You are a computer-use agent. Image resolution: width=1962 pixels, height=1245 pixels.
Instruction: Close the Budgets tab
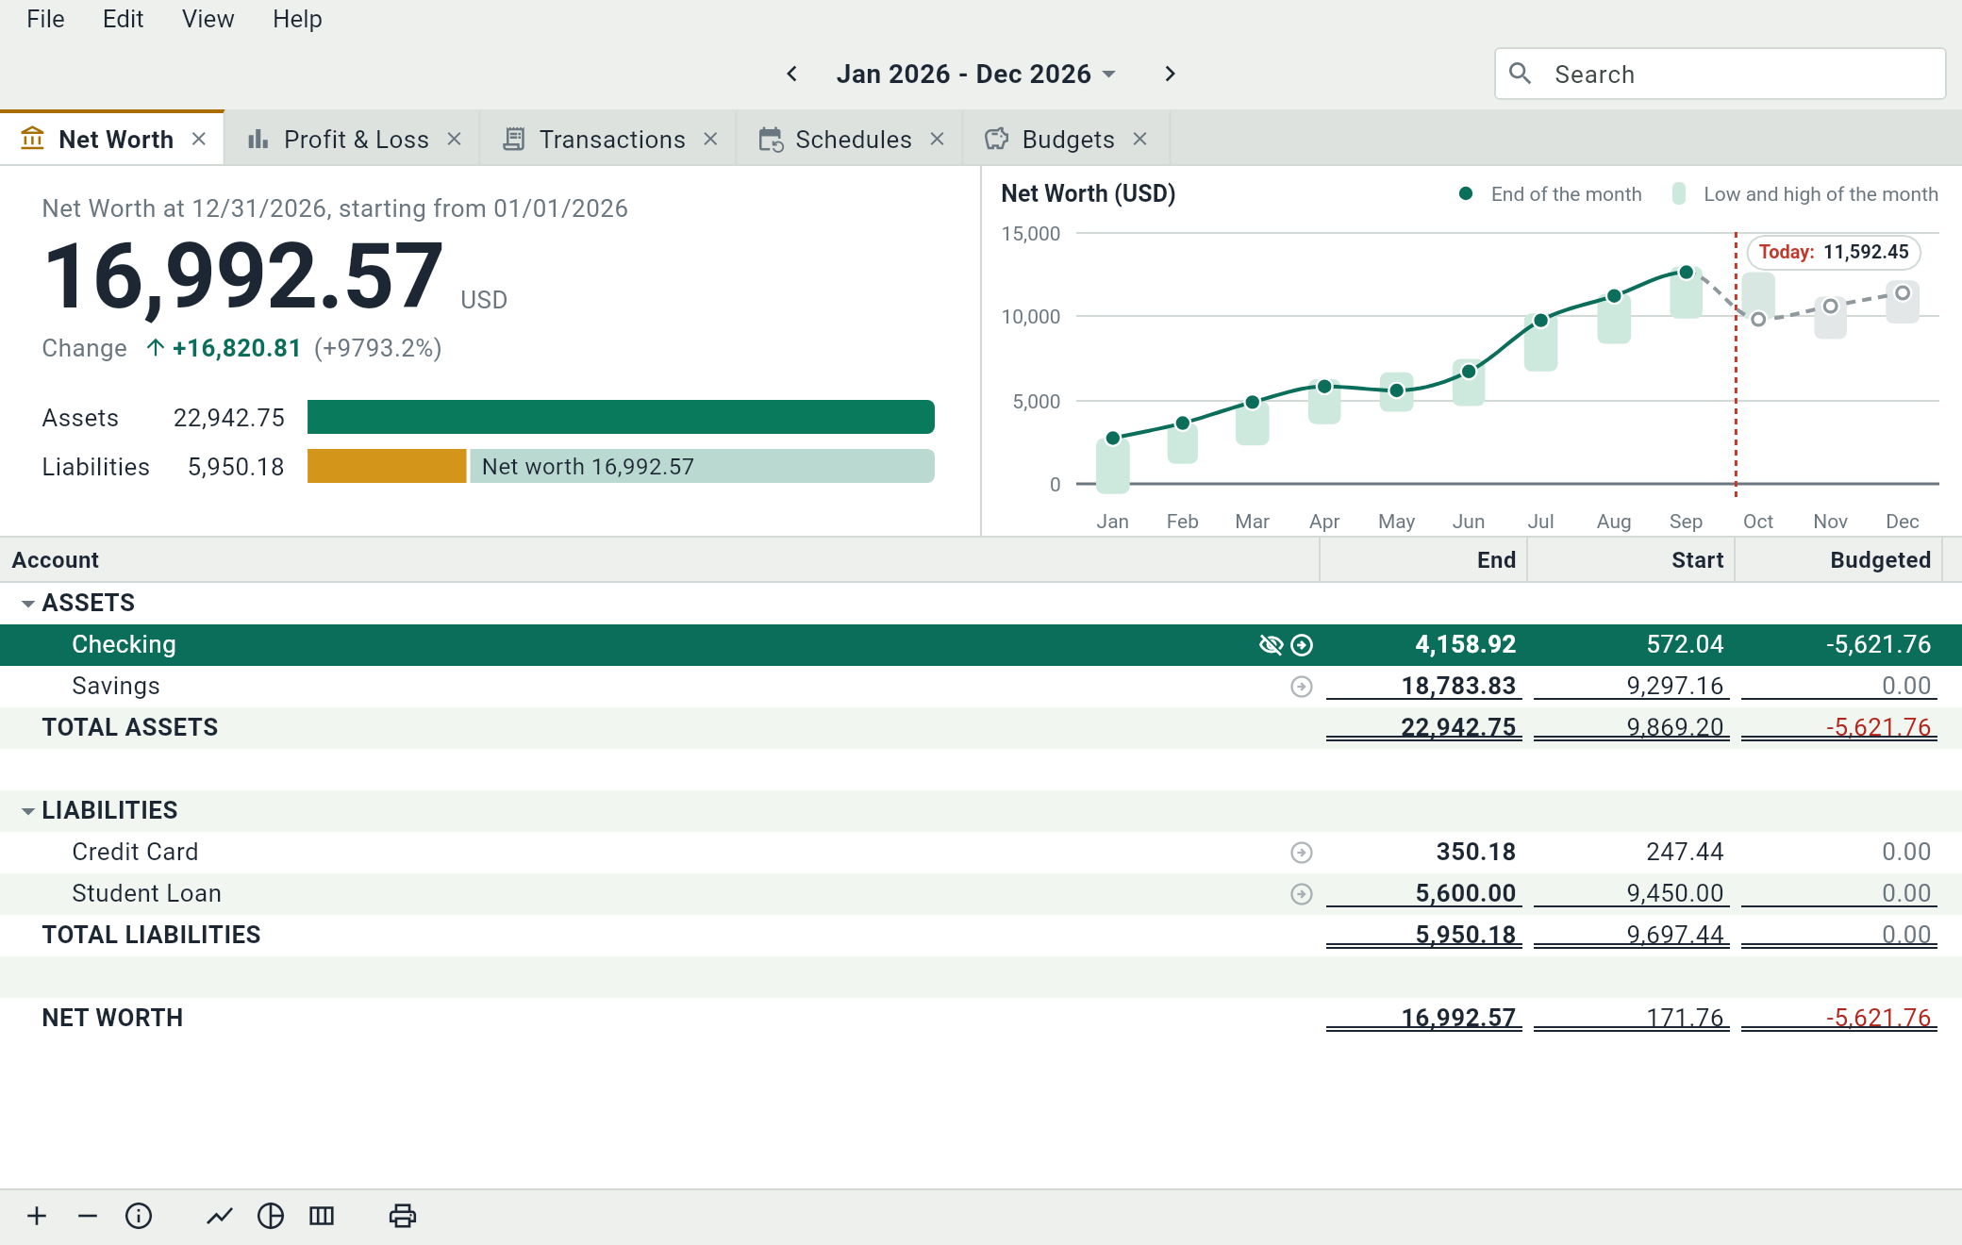tap(1139, 139)
